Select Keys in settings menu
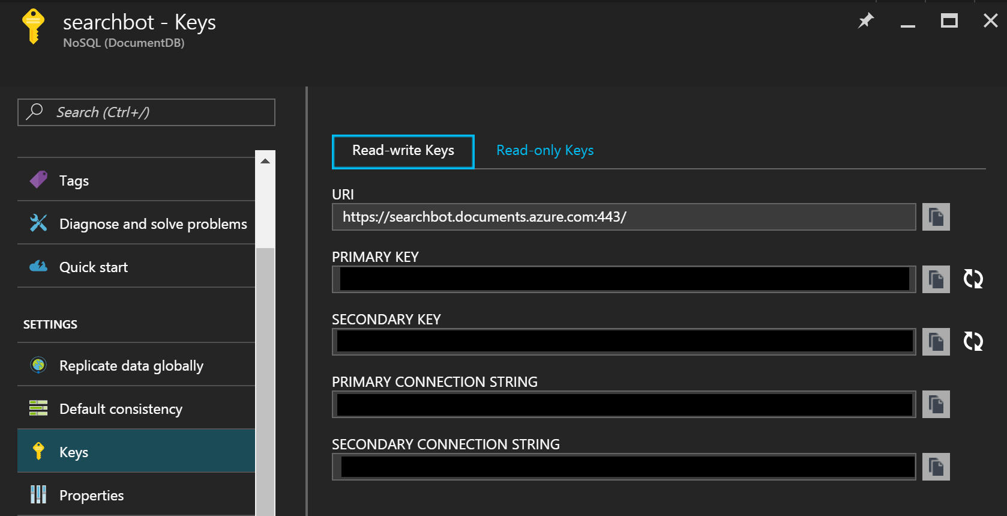 click(x=136, y=451)
